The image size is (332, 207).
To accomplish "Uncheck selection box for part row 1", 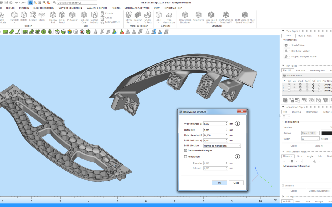I will coord(289,85).
